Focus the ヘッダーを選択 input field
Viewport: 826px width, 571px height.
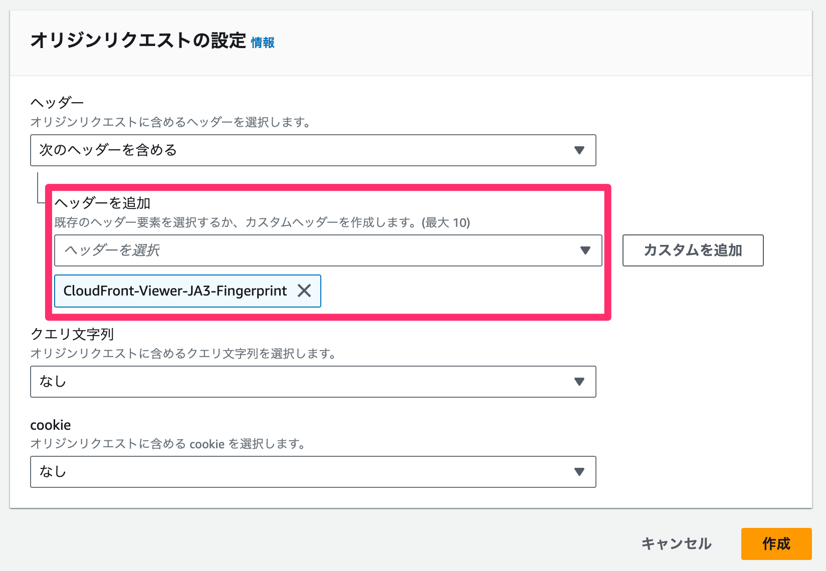tap(200, 250)
